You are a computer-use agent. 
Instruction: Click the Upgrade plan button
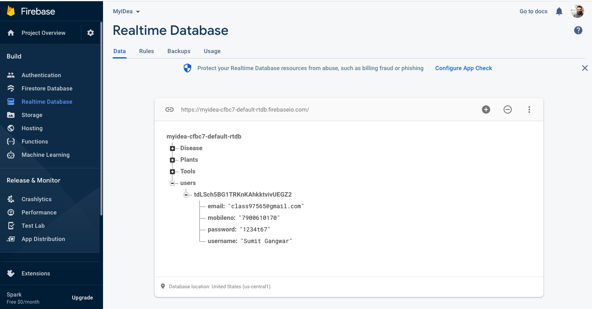[82, 297]
